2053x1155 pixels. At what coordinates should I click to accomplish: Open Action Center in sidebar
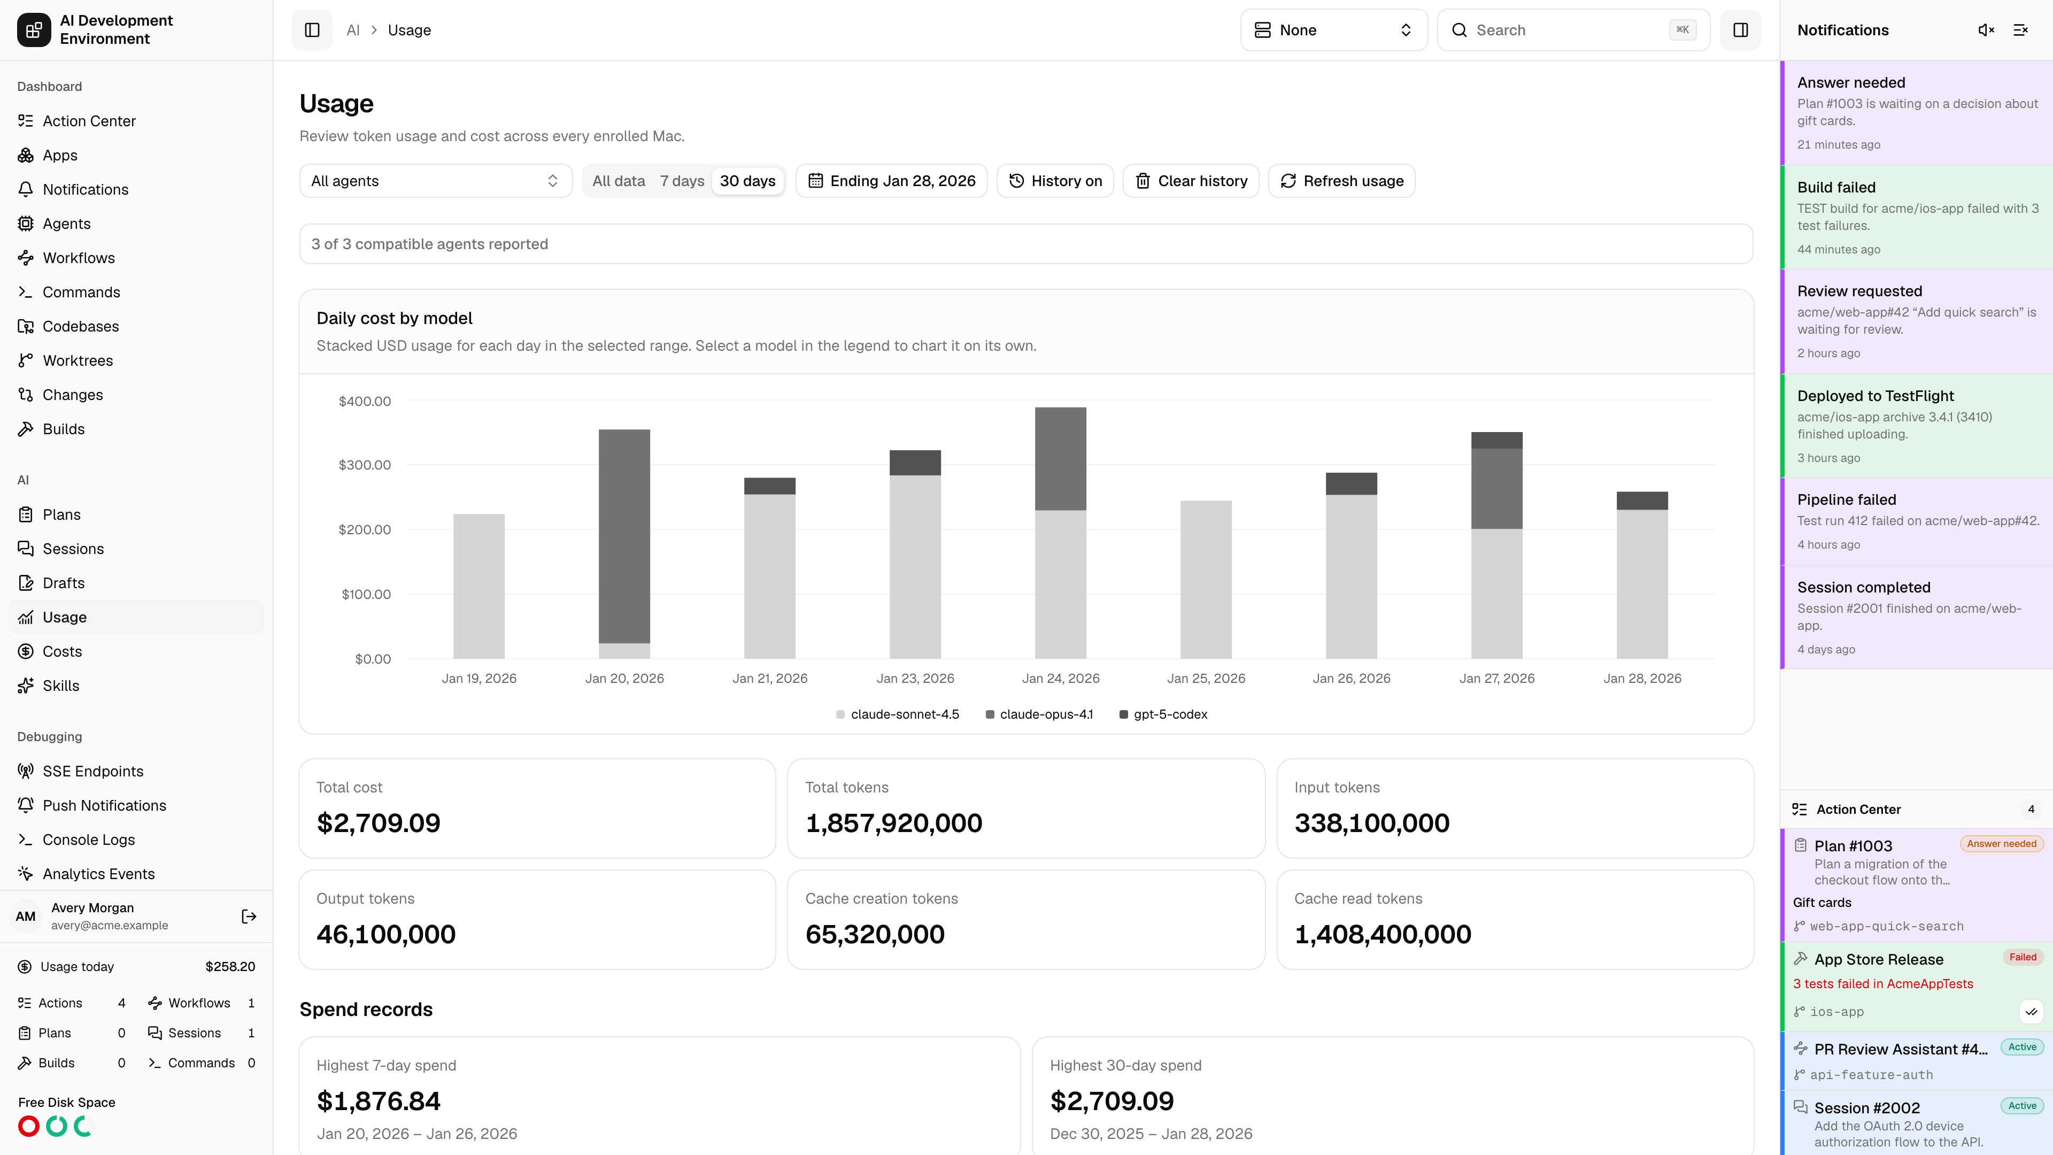coord(136,121)
